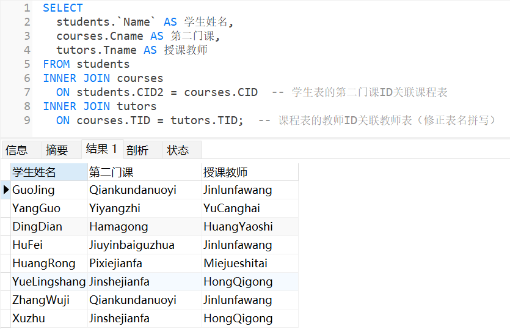Select the YangGuo cell
Image resolution: width=510 pixels, height=329 pixels.
49,208
